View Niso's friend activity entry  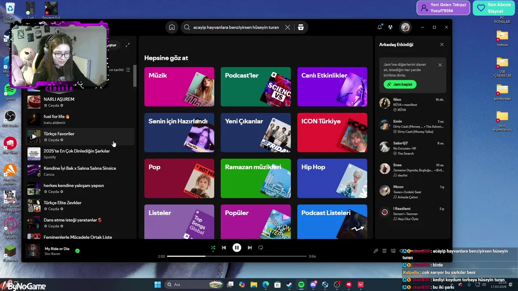click(x=412, y=104)
